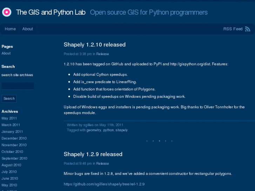Open the December 2010 archive
This screenshot has width=255, height=191.
pos(14,138)
